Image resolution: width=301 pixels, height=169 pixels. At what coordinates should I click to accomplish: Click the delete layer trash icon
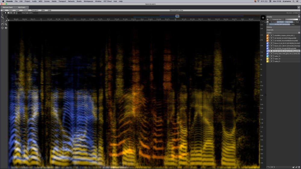[x=299, y=167]
